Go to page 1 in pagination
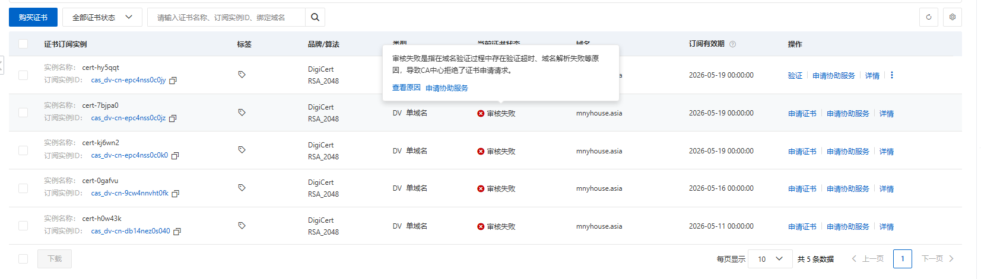Viewport: 981px width, 279px height. click(x=903, y=259)
